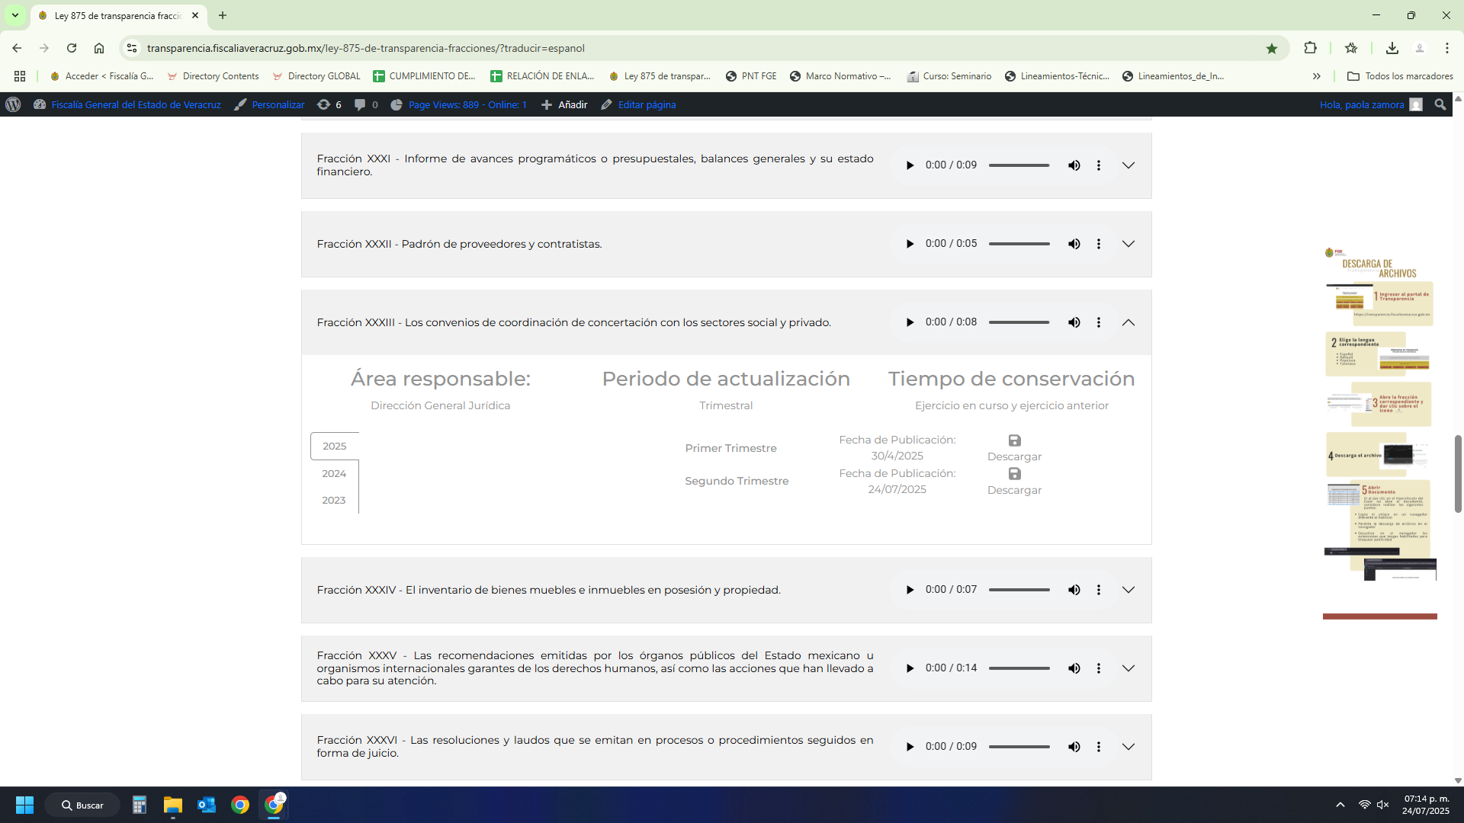Collapse the Fracción XXXIII section
This screenshot has height=823, width=1464.
pos(1128,322)
